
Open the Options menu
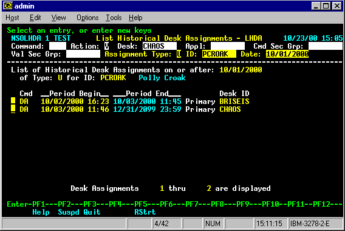[87, 18]
